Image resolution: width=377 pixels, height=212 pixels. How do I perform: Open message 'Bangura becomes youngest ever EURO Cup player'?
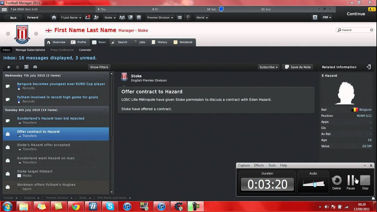(x=56, y=86)
